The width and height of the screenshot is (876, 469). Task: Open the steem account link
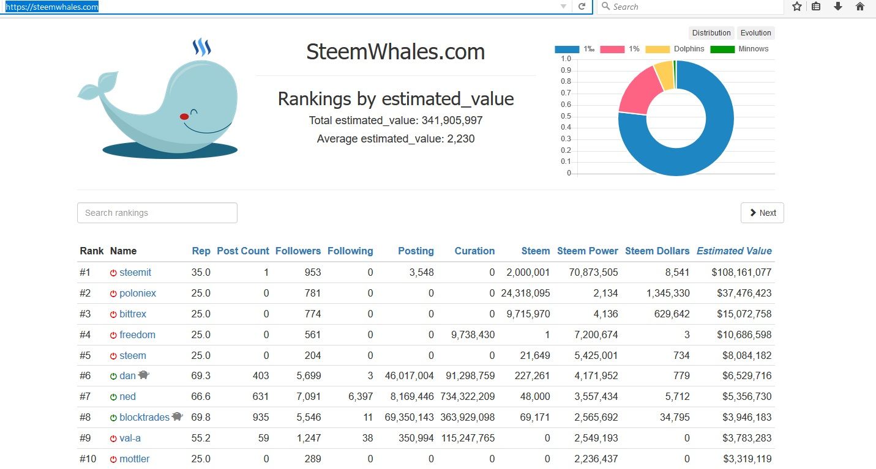133,355
